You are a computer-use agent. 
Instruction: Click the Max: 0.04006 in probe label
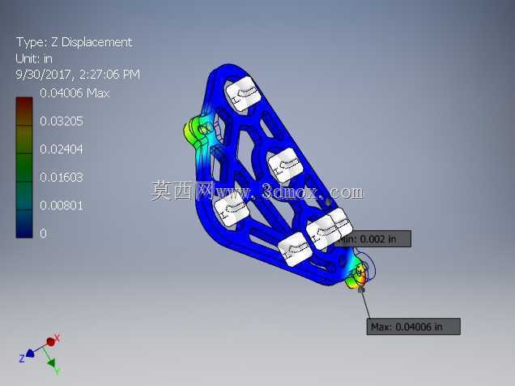click(413, 327)
